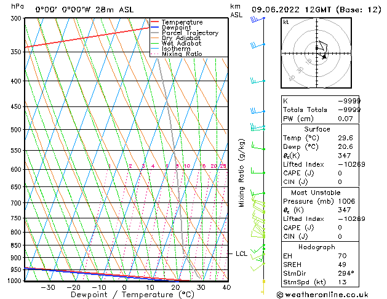Click the station coordinates 0°00' 0°00'W header

[x=63, y=10]
